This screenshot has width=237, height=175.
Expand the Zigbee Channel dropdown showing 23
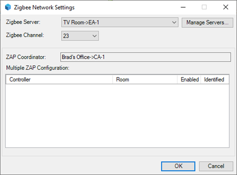(x=80, y=36)
